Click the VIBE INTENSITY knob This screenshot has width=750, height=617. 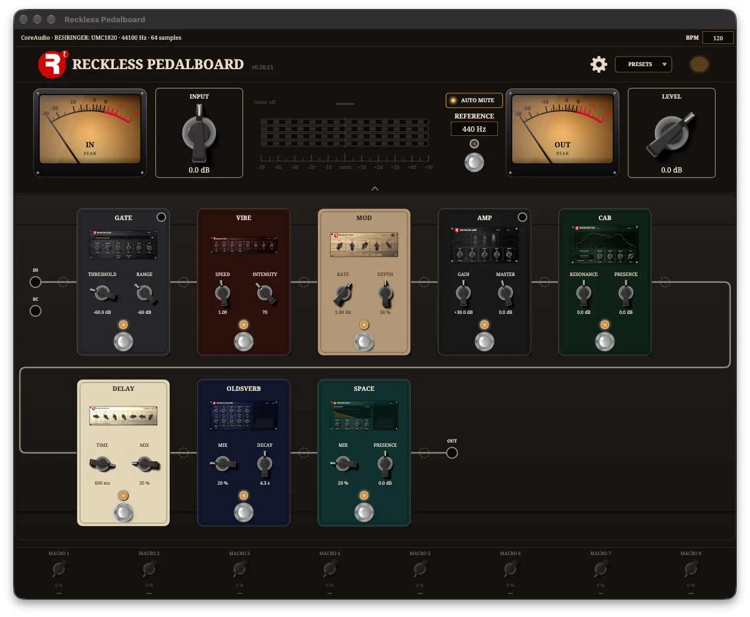click(x=265, y=293)
